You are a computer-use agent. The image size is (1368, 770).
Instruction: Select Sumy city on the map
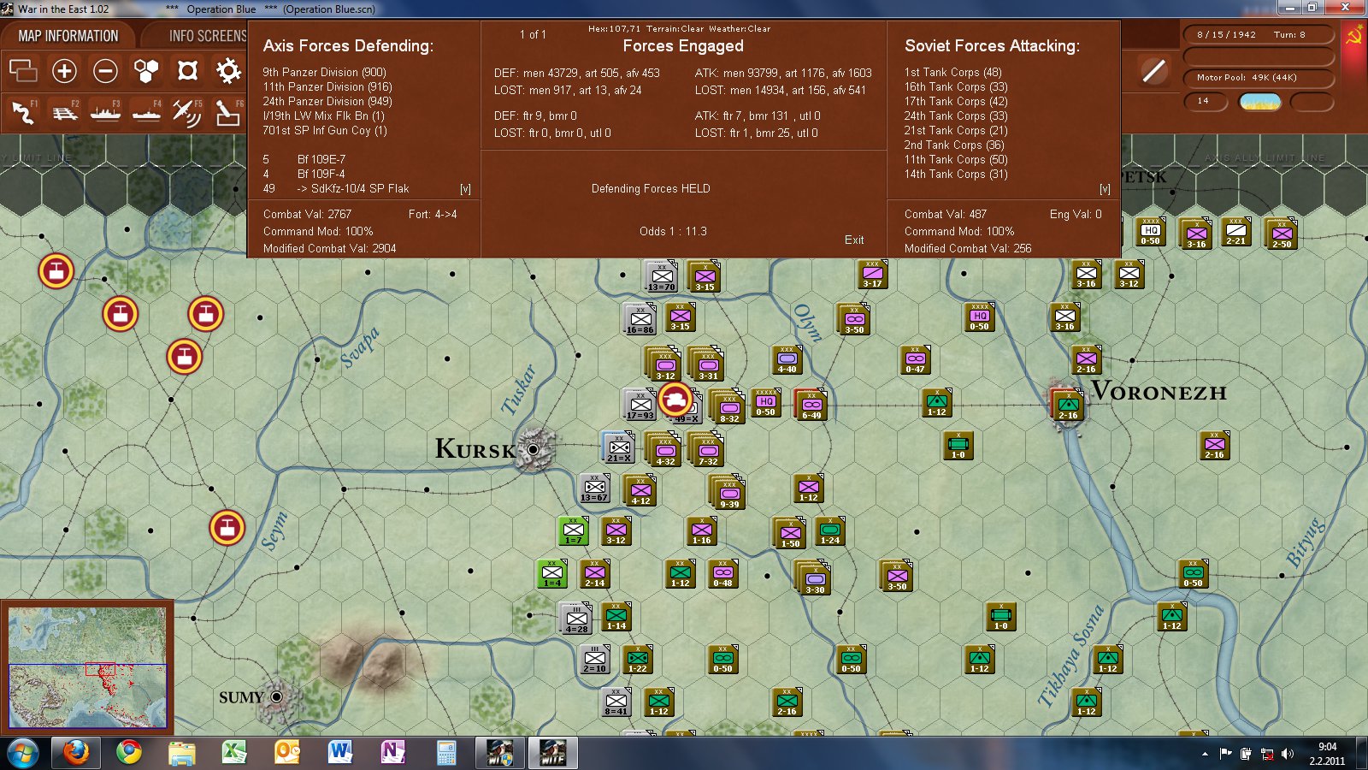click(277, 697)
